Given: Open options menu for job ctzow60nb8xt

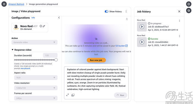Looking at the screenshot, I should click(x=179, y=36).
